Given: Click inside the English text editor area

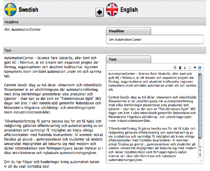Looking at the screenshot, I should point(153,117).
